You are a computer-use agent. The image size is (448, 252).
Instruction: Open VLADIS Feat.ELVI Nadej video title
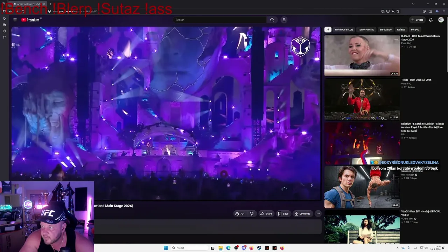click(421, 213)
